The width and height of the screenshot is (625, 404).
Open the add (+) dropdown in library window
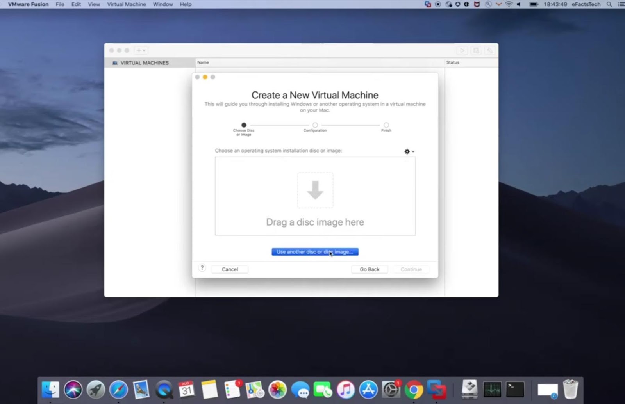click(141, 50)
